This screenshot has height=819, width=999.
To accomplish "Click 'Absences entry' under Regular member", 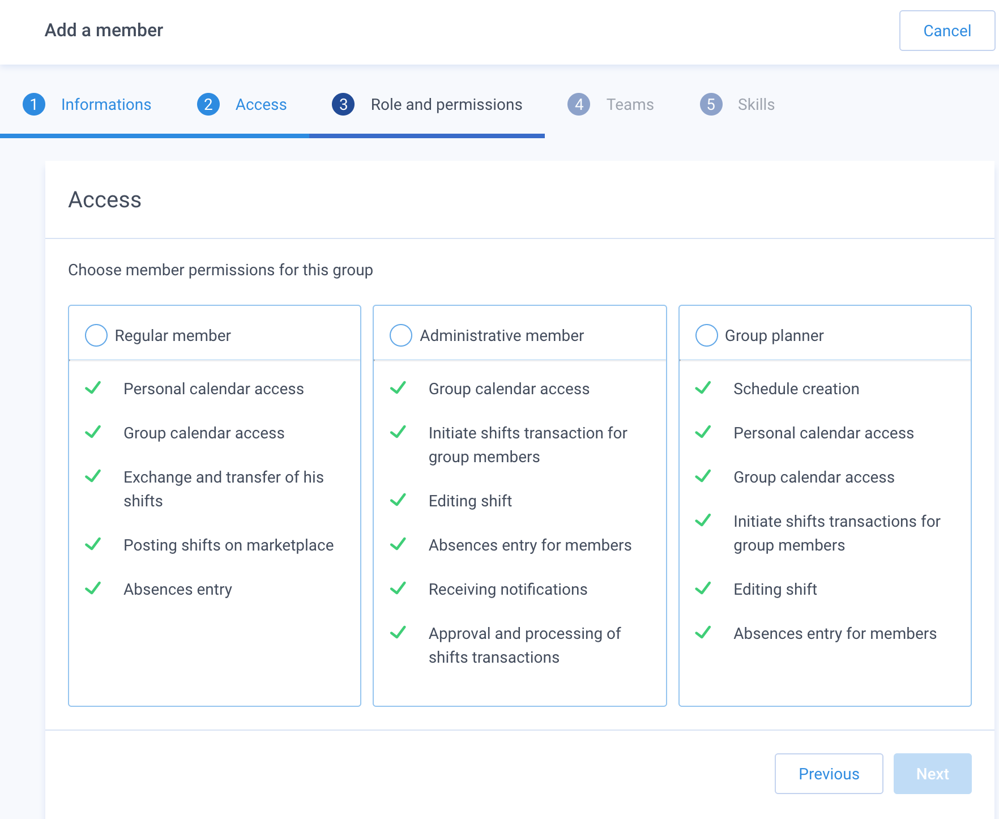I will 178,589.
